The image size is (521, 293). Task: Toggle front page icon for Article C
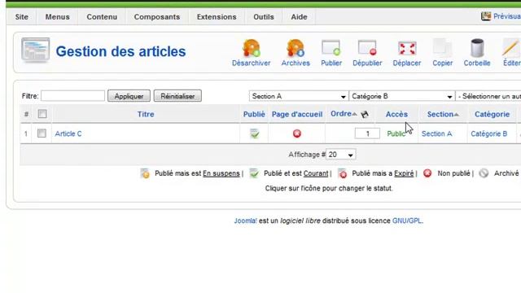tap(297, 133)
